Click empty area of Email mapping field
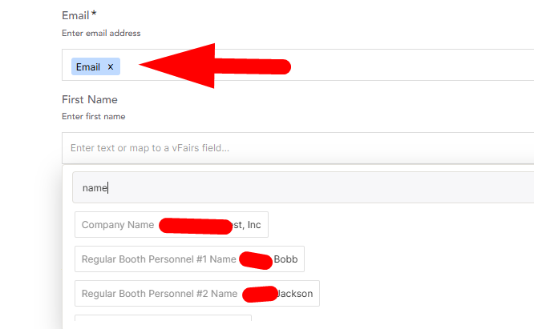534x329 pixels. 409,65
